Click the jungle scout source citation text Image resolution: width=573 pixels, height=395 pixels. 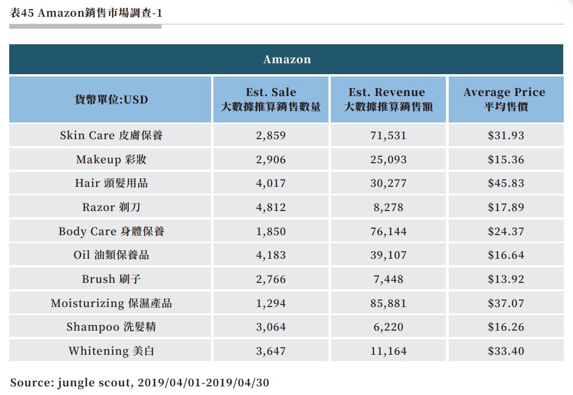click(144, 382)
